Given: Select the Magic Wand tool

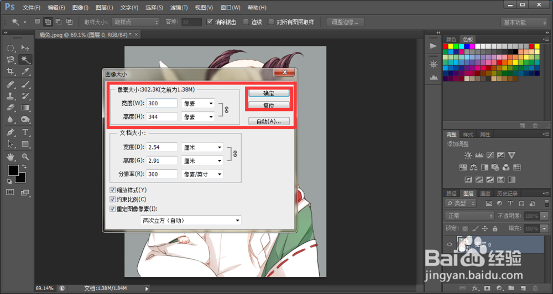Looking at the screenshot, I should click(x=25, y=60).
